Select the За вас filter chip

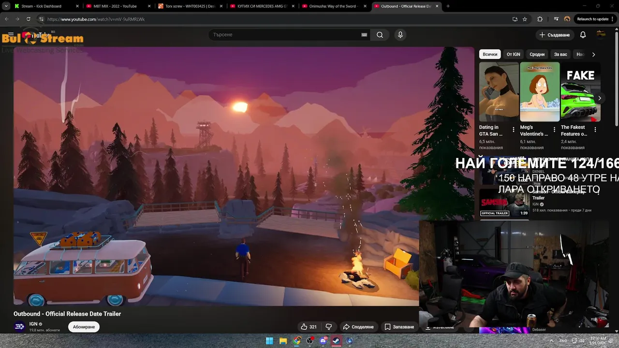(560, 54)
